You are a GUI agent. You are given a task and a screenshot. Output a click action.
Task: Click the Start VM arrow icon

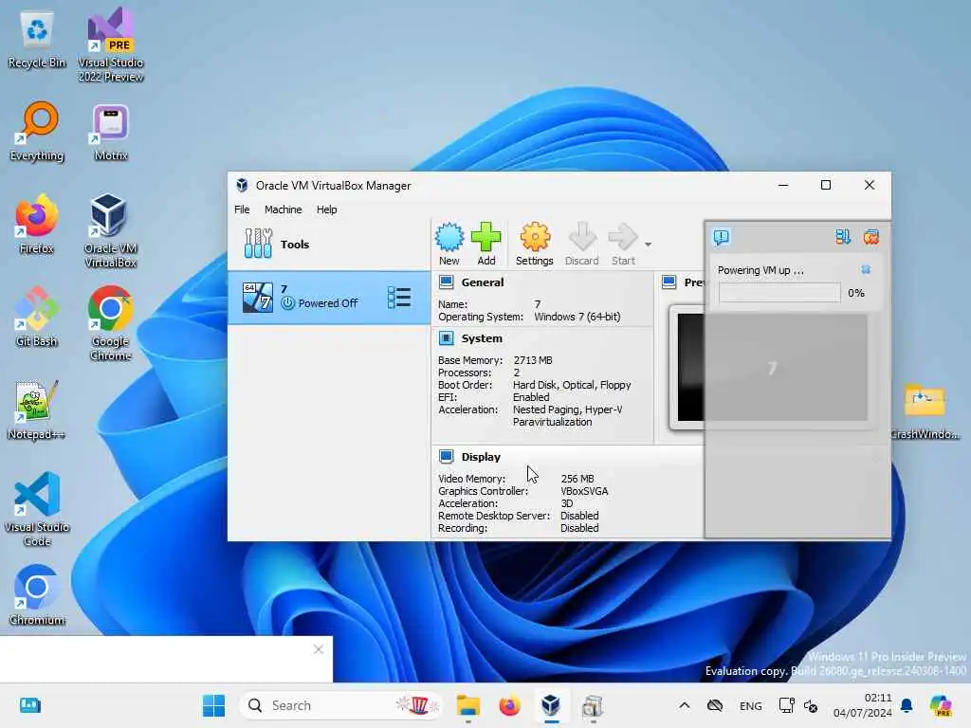(x=623, y=244)
